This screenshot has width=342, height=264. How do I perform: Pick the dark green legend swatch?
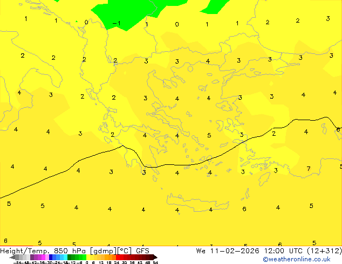70,257
